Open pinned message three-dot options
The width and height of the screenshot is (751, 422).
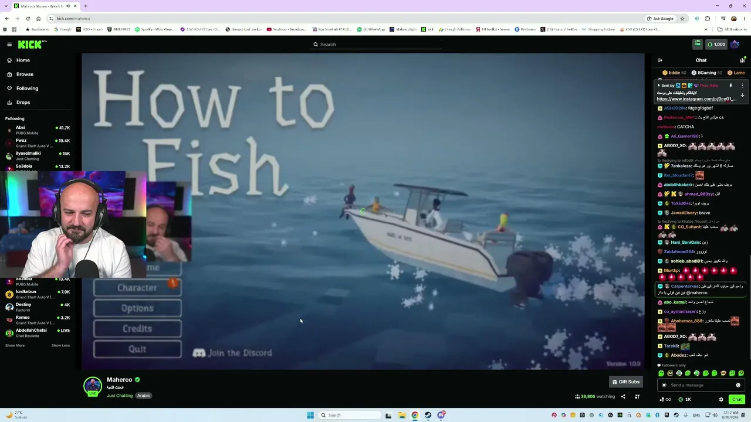pos(742,86)
